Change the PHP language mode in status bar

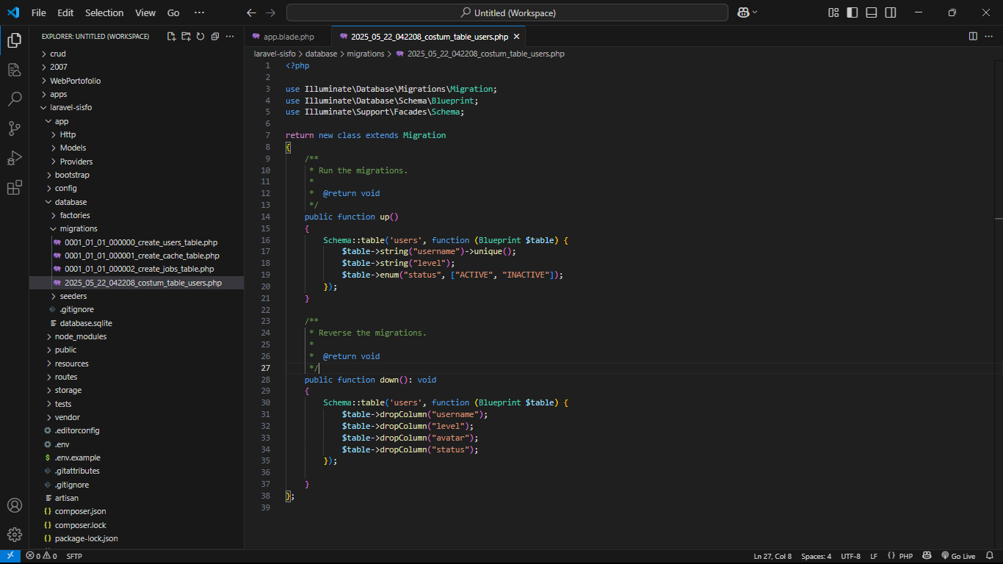coord(905,556)
